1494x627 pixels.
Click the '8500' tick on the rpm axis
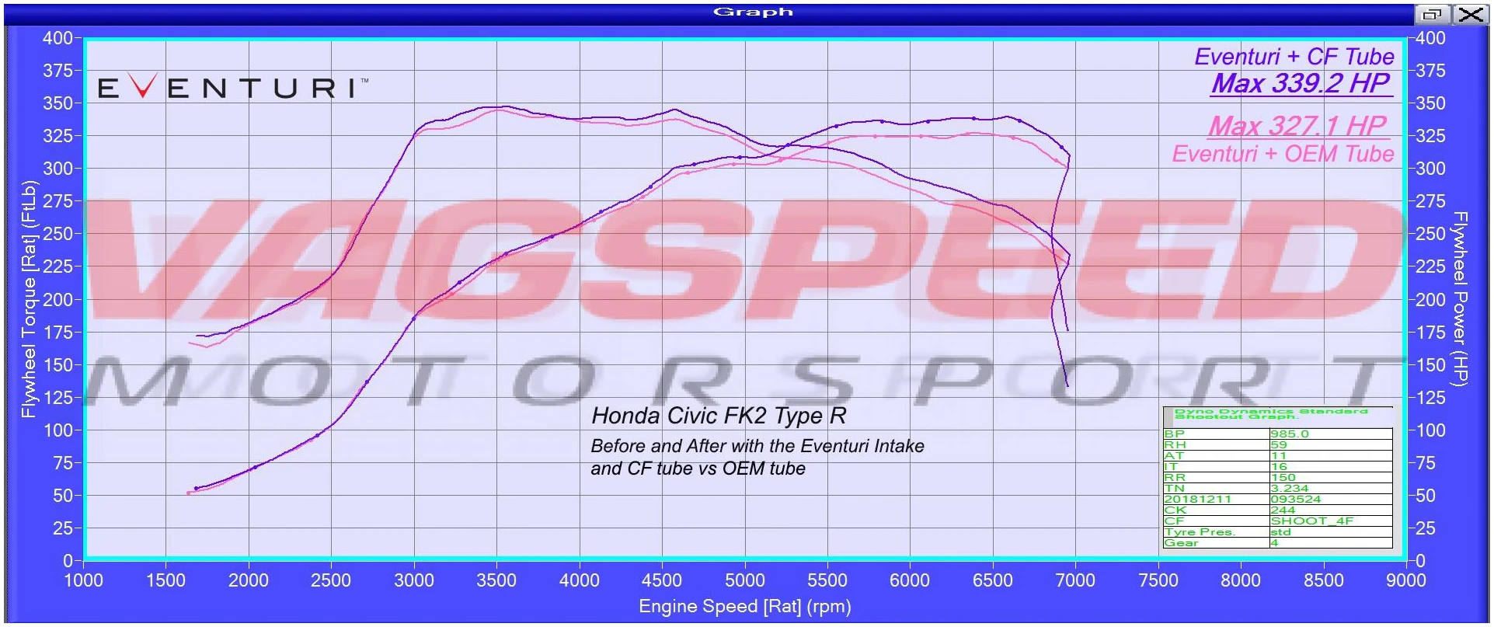point(1324,580)
